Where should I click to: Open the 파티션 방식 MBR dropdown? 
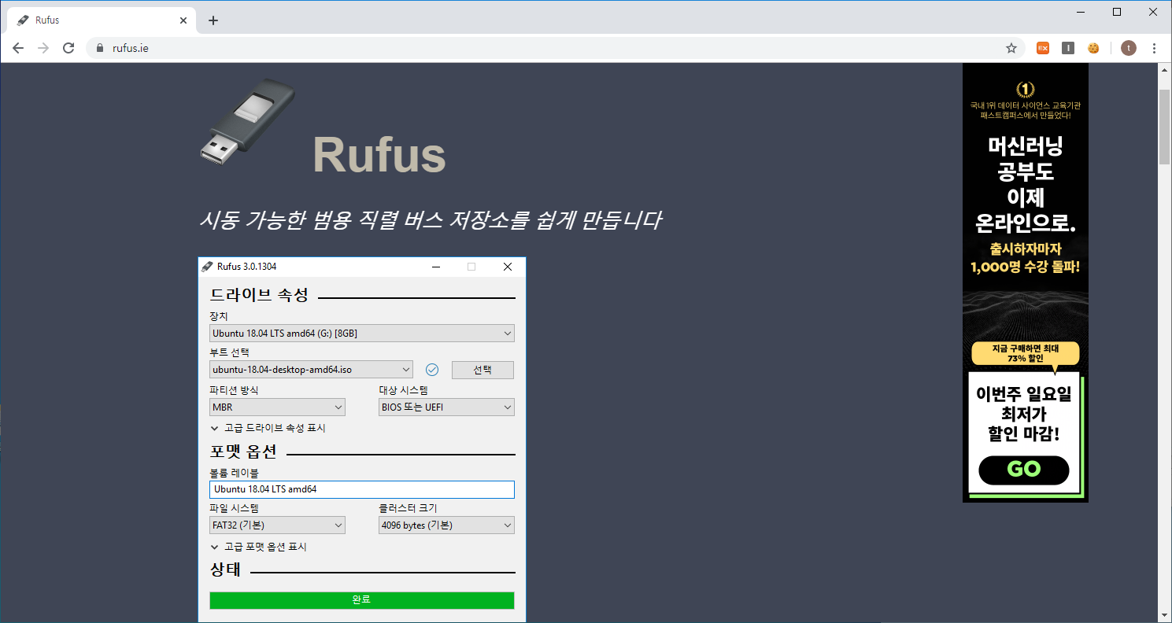coord(277,407)
